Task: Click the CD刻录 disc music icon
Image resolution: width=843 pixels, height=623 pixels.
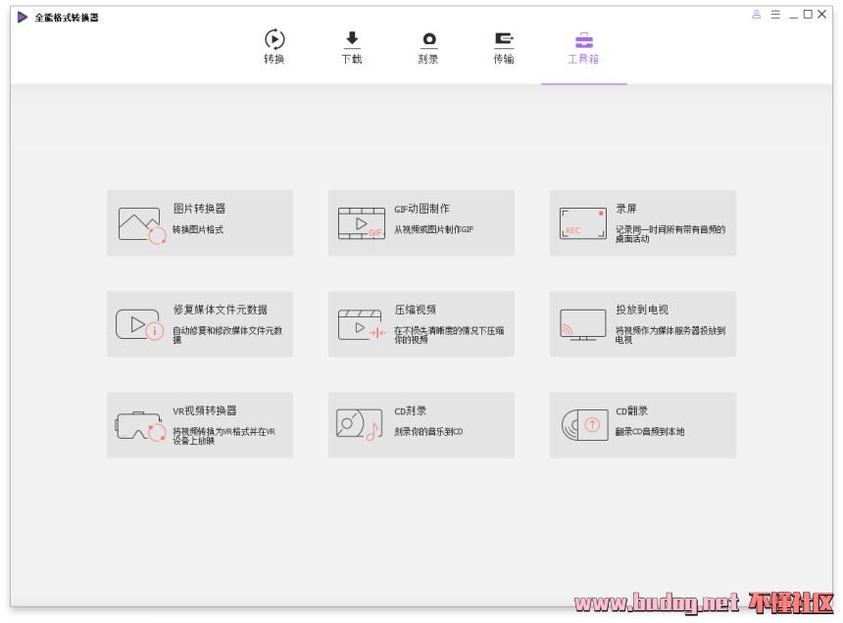Action: coord(359,425)
